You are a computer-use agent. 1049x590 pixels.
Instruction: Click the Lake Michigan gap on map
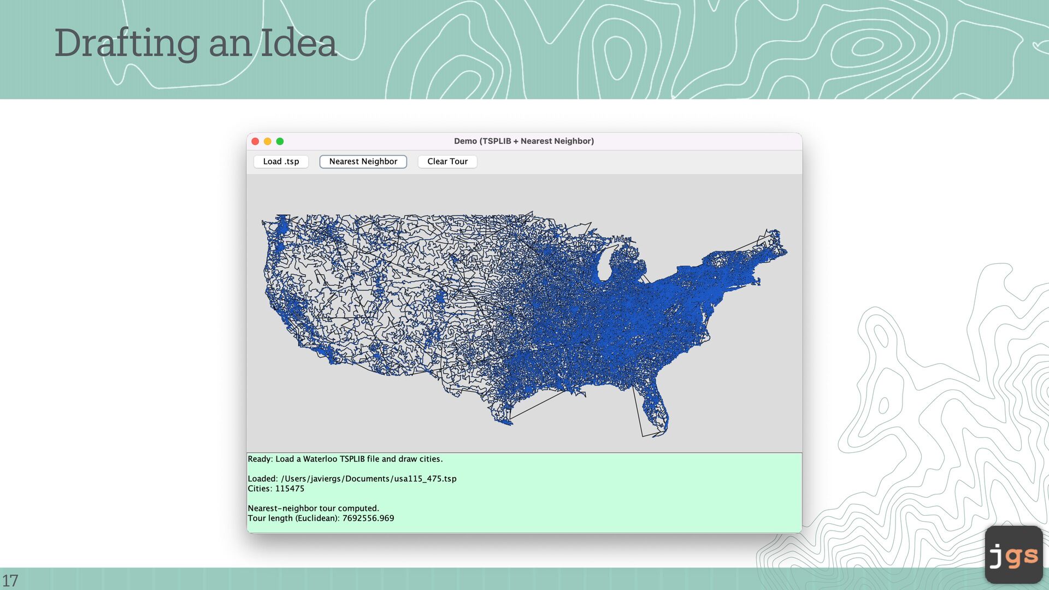click(x=604, y=265)
